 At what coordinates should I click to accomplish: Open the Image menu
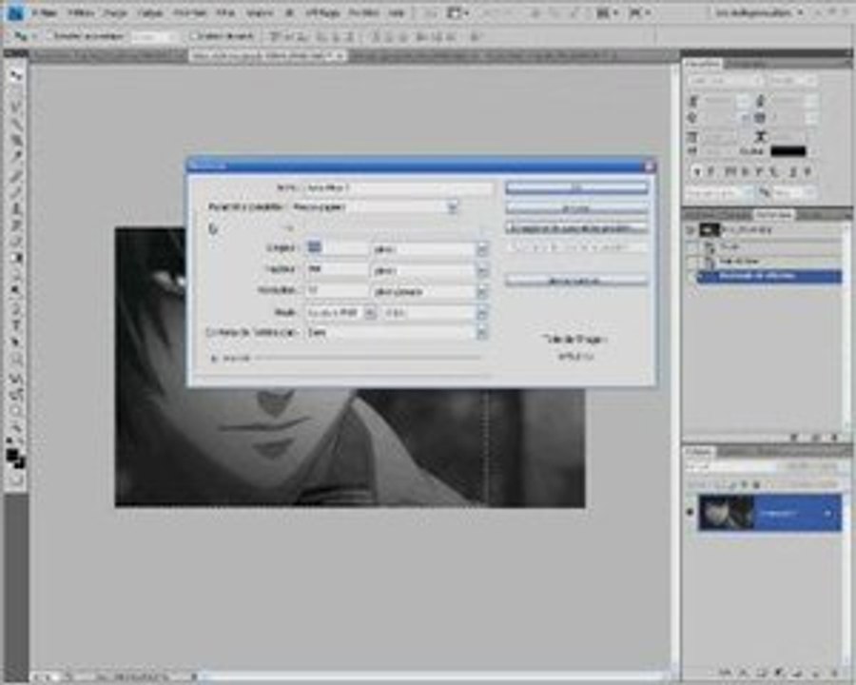pos(116,12)
